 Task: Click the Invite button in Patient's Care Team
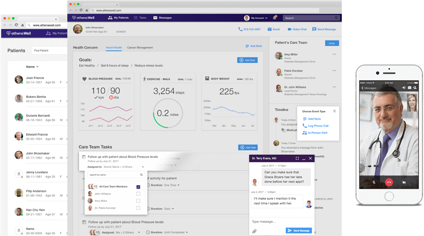332,43
